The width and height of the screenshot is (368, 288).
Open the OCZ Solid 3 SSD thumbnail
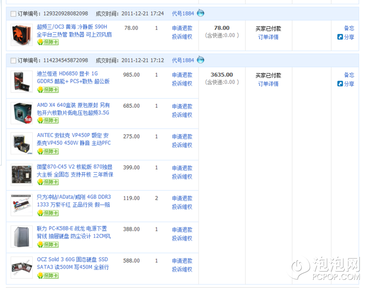(x=22, y=268)
